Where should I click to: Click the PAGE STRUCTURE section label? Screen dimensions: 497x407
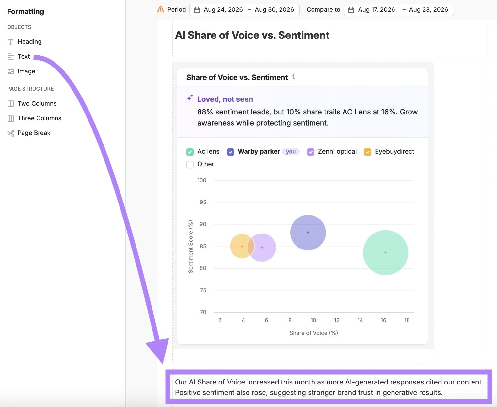pos(30,89)
